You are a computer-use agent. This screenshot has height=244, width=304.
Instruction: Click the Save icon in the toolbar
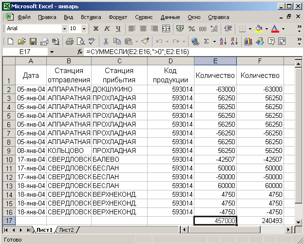(34, 41)
